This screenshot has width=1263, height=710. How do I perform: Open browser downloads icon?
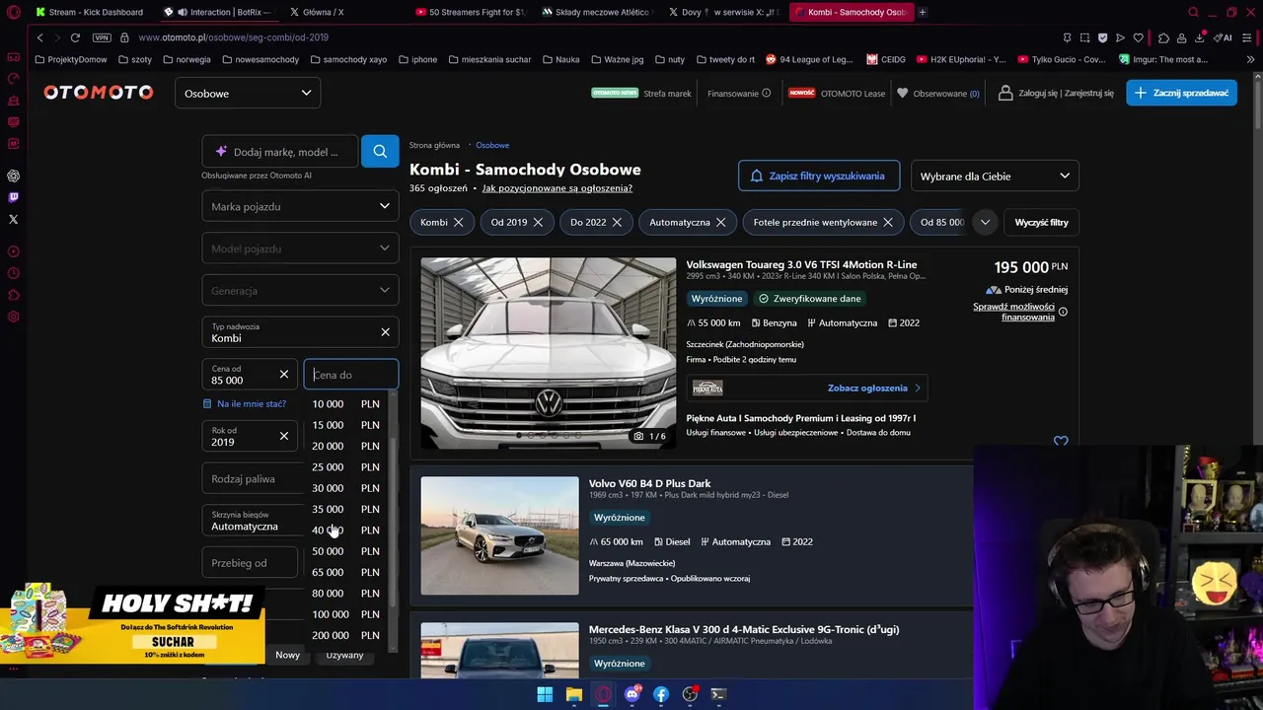pyautogui.click(x=1200, y=37)
